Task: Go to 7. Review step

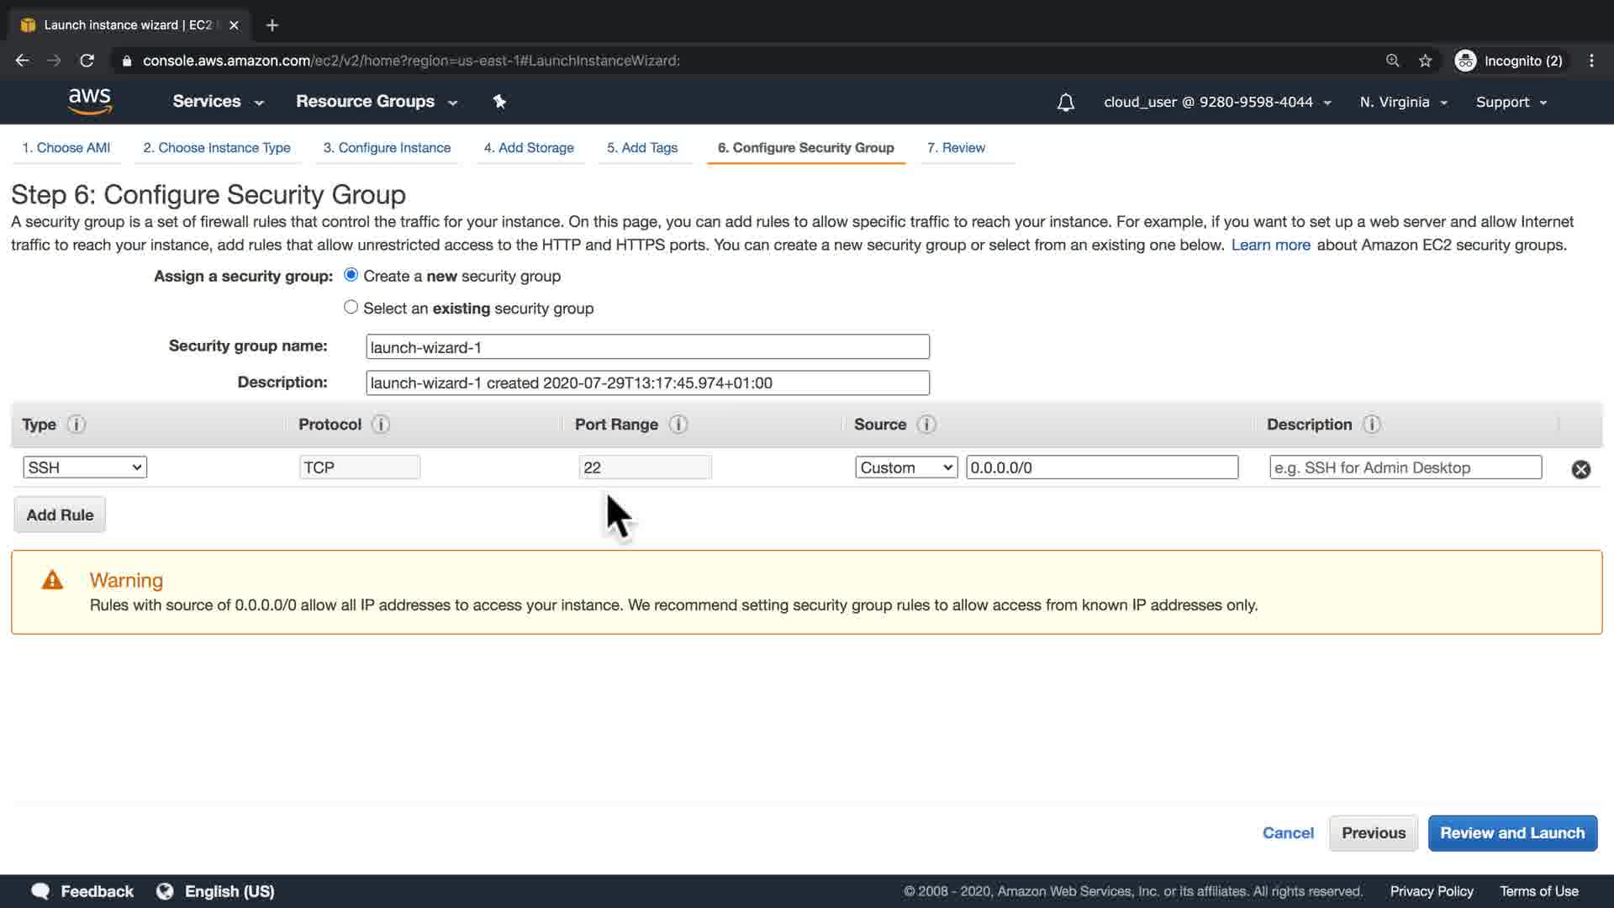Action: click(x=956, y=147)
